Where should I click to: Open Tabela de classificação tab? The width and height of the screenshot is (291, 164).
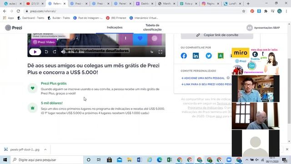coord(152,27)
